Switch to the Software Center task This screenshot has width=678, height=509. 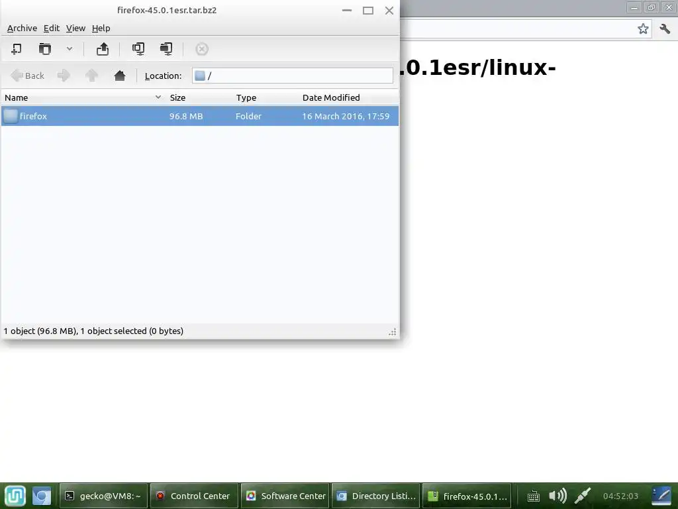(285, 496)
